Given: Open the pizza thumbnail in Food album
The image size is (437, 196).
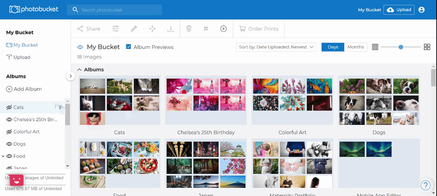Looking at the screenshot, I should [146, 166].
